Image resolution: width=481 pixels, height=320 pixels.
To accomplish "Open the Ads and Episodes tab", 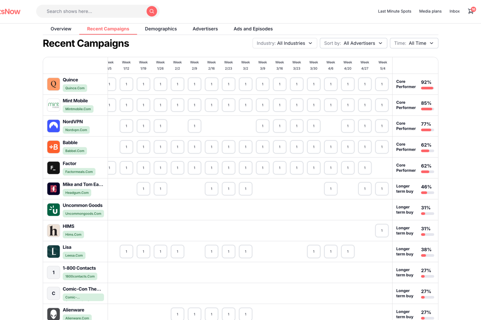I will [253, 29].
